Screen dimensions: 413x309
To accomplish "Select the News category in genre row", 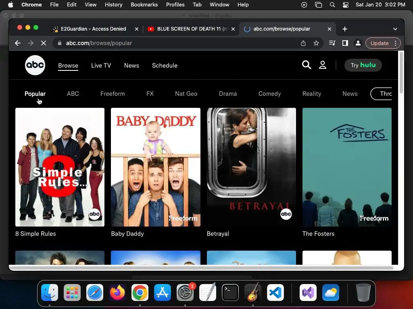I will tap(350, 94).
